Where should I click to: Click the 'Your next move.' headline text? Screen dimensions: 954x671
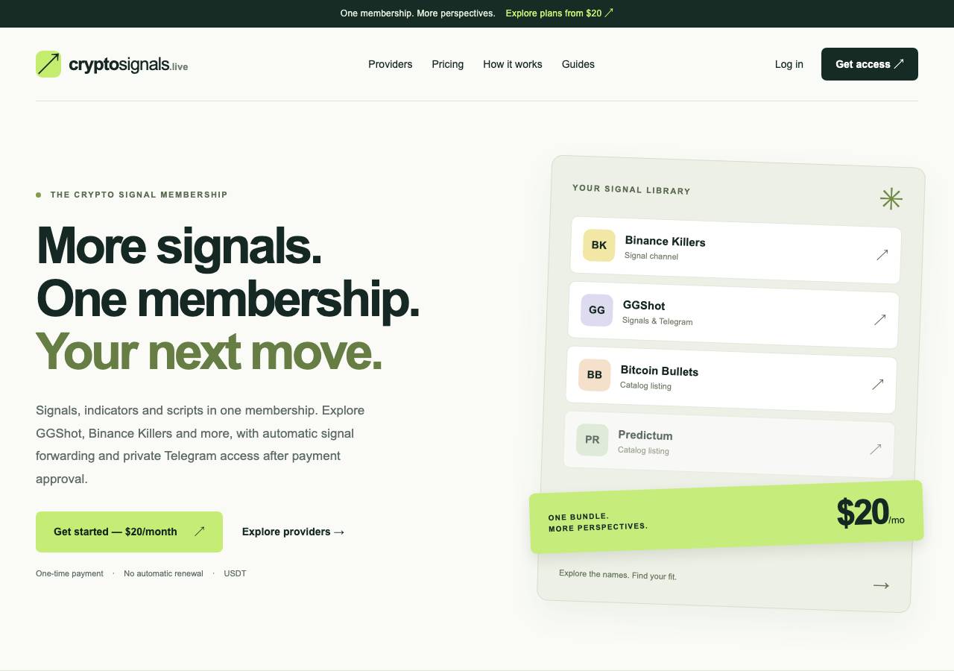click(209, 351)
